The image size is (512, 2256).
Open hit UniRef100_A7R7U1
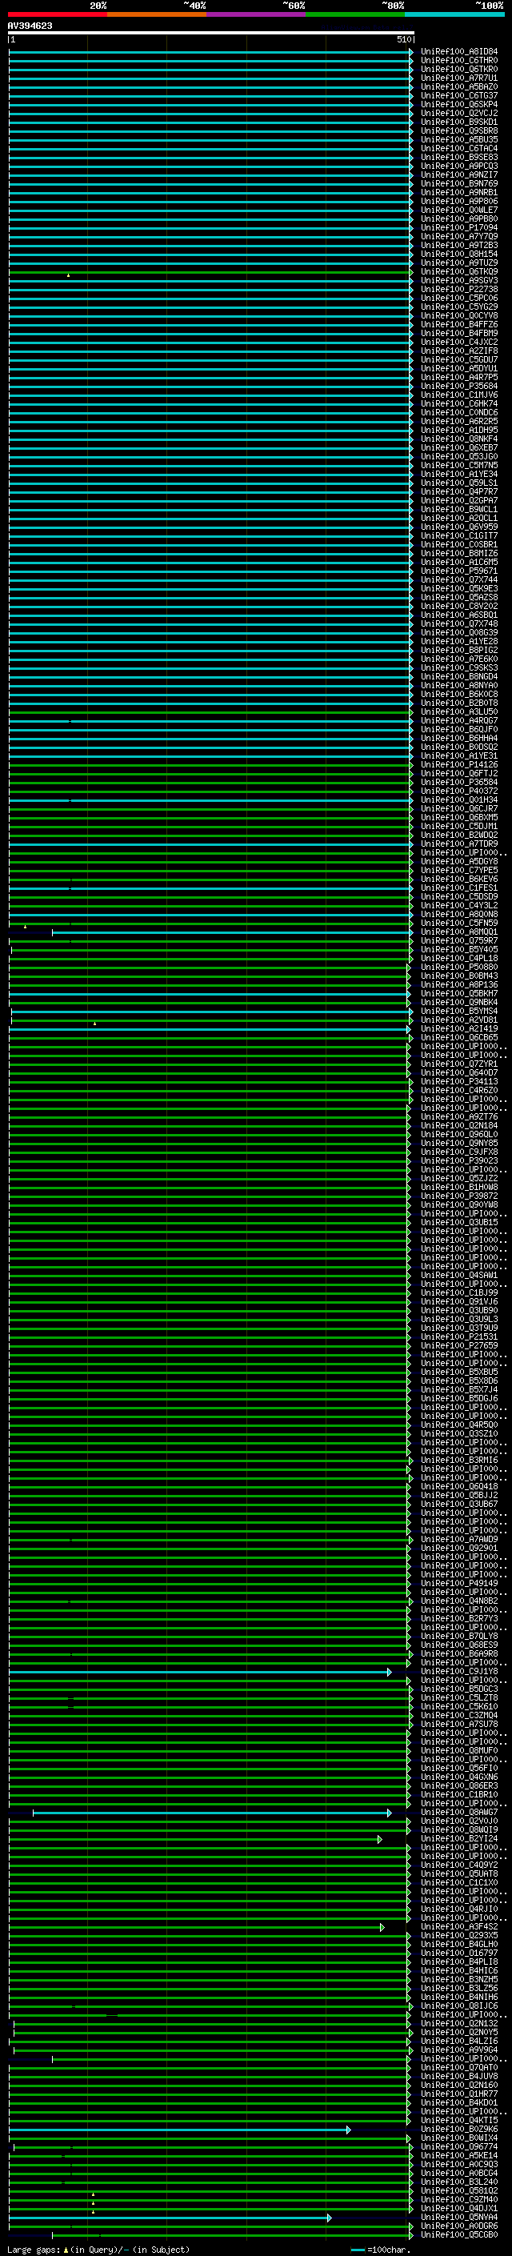point(458,78)
